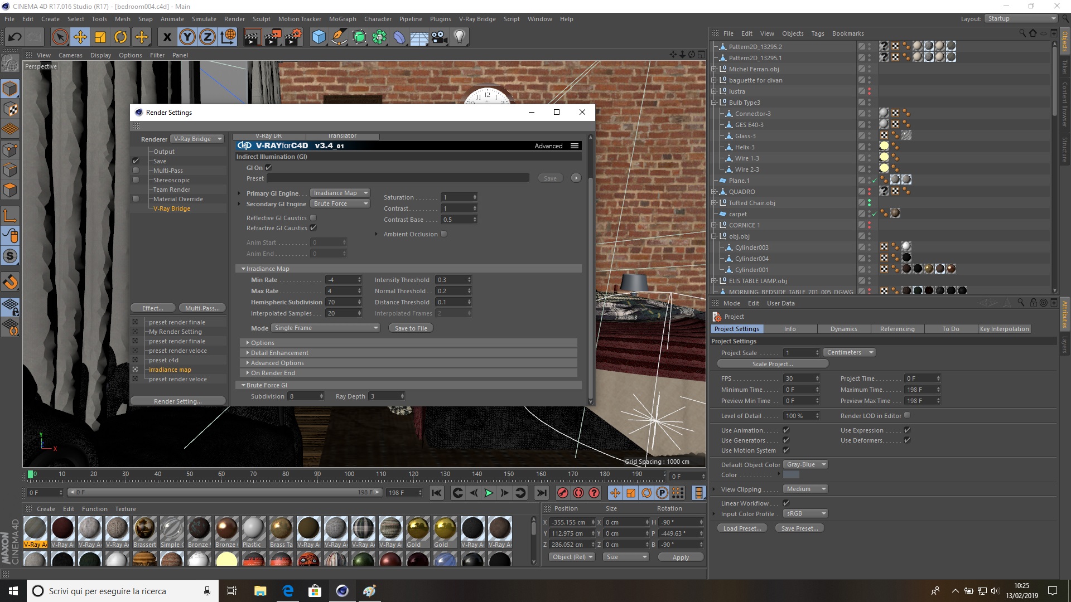
Task: Enable Ambient Occlusion checkbox
Action: (x=444, y=234)
